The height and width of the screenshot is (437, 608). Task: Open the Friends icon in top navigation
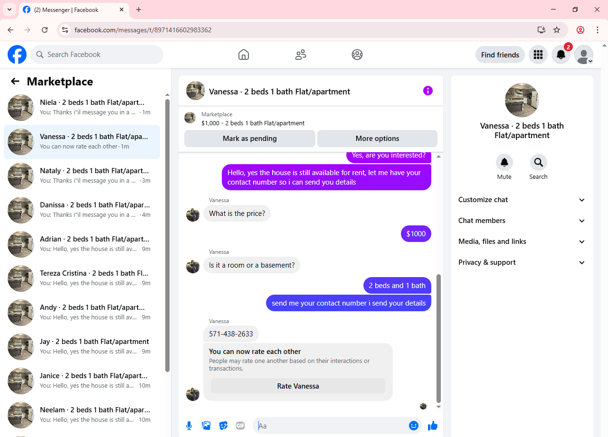301,55
